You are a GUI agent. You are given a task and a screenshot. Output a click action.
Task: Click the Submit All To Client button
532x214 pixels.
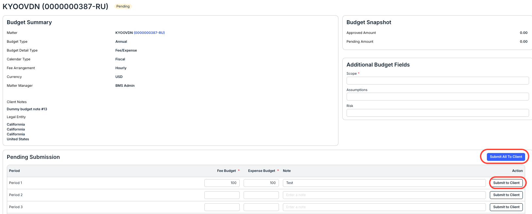tap(506, 157)
